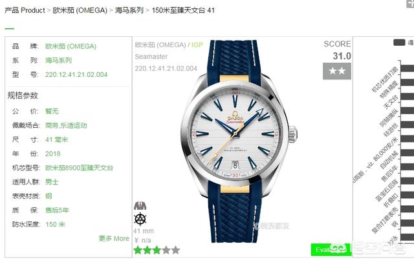Click the third green rating star

point(157,250)
